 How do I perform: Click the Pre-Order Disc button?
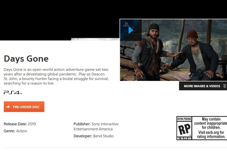click(x=24, y=107)
